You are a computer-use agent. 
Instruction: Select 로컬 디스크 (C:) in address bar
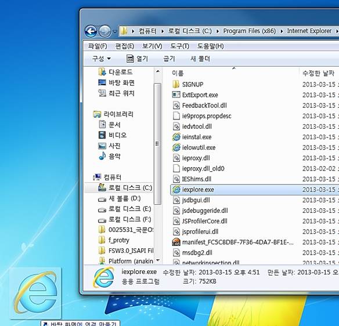pos(190,31)
